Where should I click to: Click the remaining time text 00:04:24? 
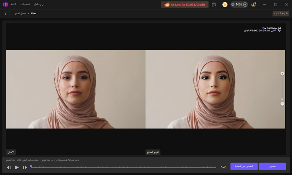(x=262, y=30)
